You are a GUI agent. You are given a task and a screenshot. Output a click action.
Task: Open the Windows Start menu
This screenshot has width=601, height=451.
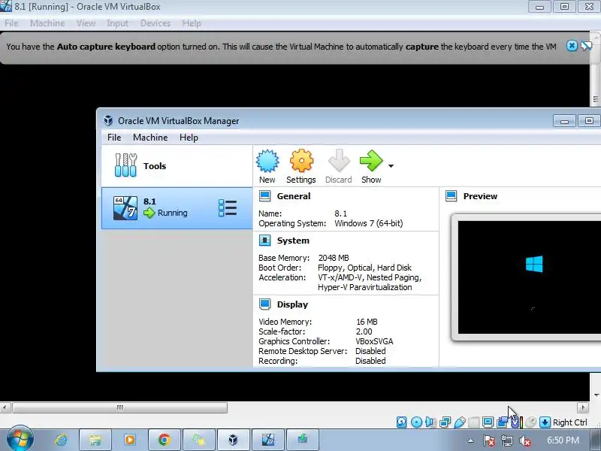click(19, 439)
